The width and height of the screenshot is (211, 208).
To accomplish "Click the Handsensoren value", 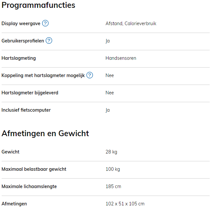I will (121, 58).
